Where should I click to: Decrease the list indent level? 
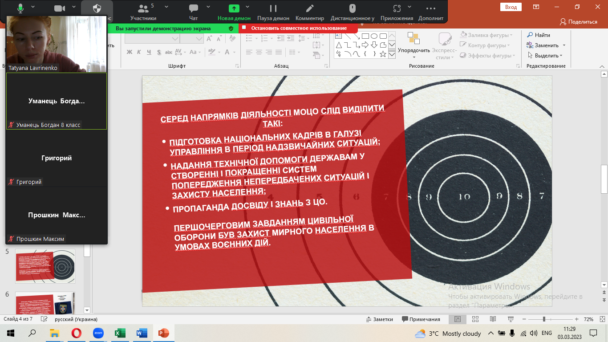click(x=282, y=39)
